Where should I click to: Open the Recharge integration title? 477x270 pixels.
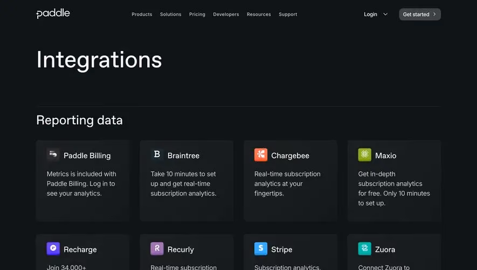pos(80,250)
